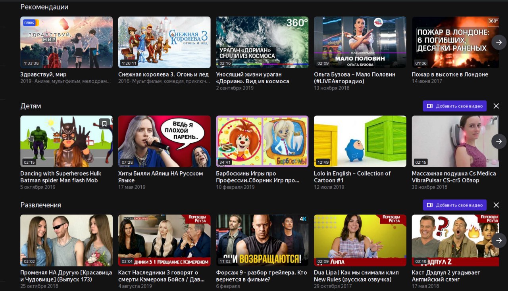Open the Барбоскины games thumbnail

pos(262,141)
